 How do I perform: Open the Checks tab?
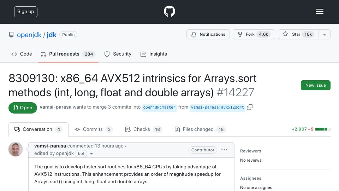[x=144, y=129]
